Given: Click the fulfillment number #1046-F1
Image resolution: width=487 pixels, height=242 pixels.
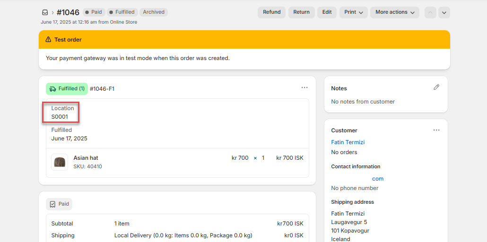Looking at the screenshot, I should coord(102,89).
